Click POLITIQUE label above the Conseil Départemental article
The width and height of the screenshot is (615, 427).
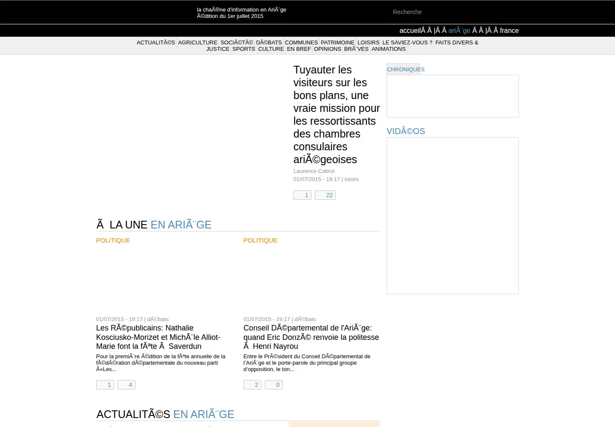[261, 240]
